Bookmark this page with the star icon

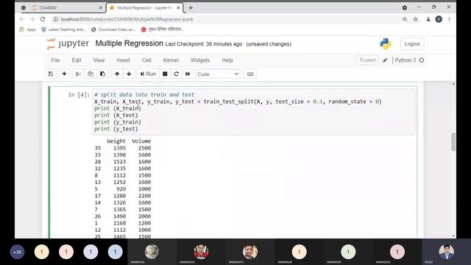pos(415,19)
